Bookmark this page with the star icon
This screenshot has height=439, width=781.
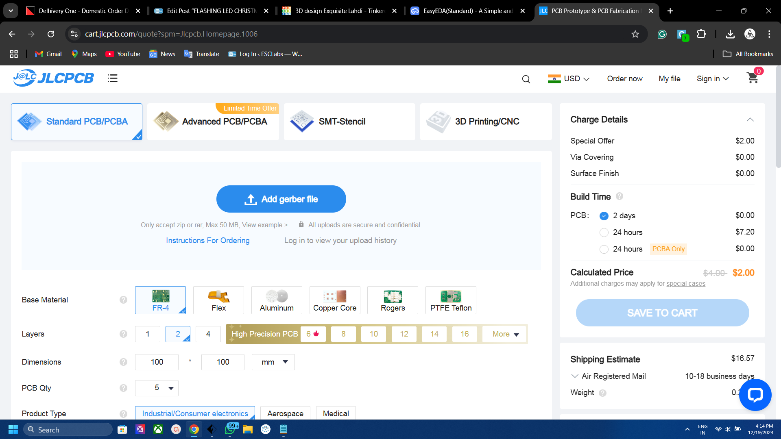click(x=635, y=34)
